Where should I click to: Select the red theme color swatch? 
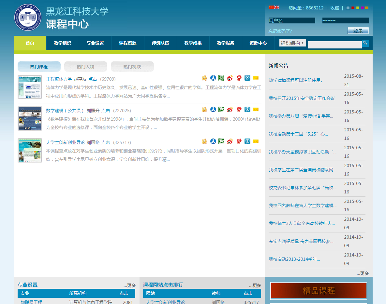pos(353,8)
